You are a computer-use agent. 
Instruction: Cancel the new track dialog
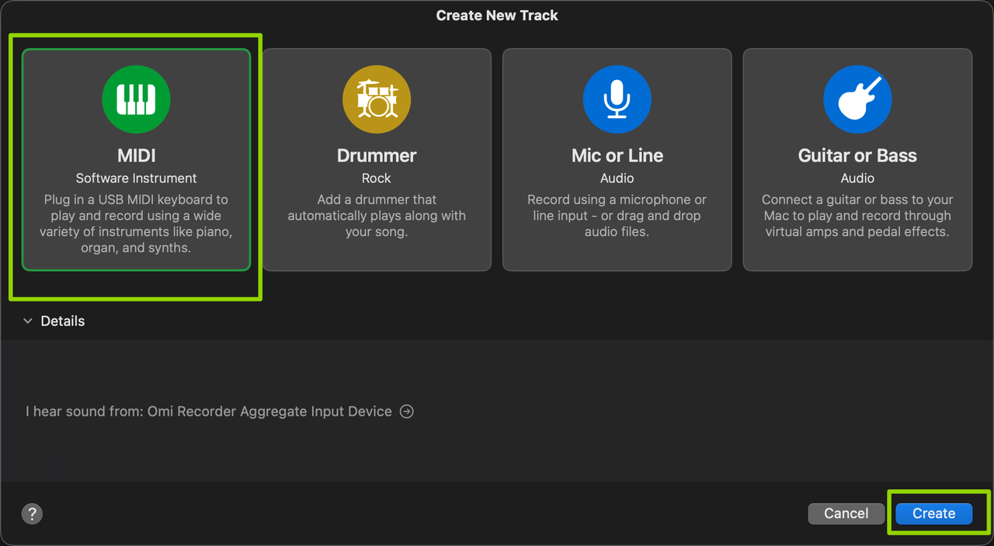[846, 513]
